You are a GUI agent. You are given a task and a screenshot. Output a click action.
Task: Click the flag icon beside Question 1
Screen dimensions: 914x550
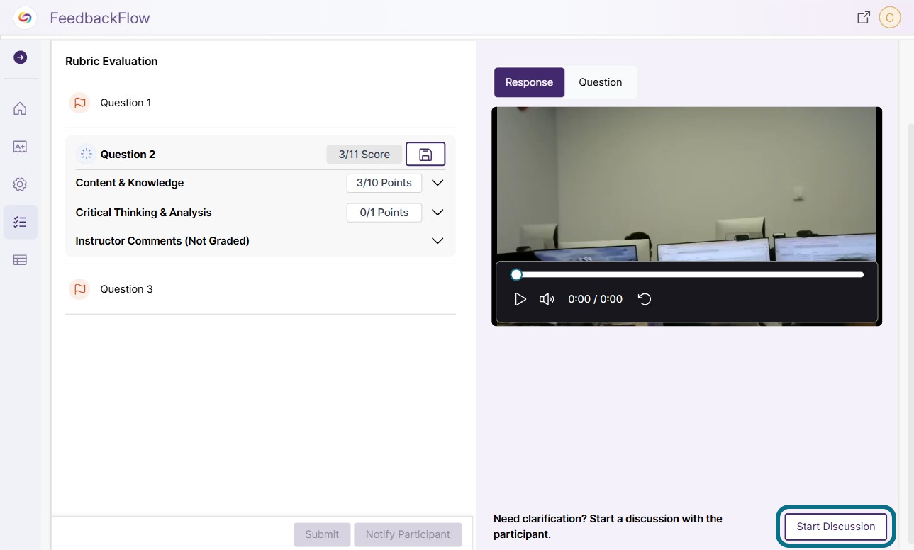[79, 103]
